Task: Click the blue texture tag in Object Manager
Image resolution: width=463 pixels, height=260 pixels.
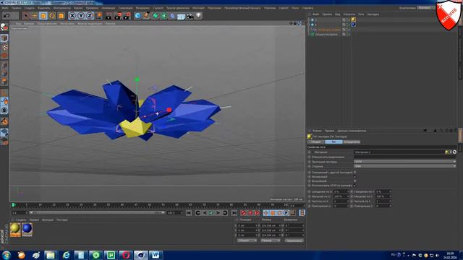Action: pyautogui.click(x=353, y=25)
